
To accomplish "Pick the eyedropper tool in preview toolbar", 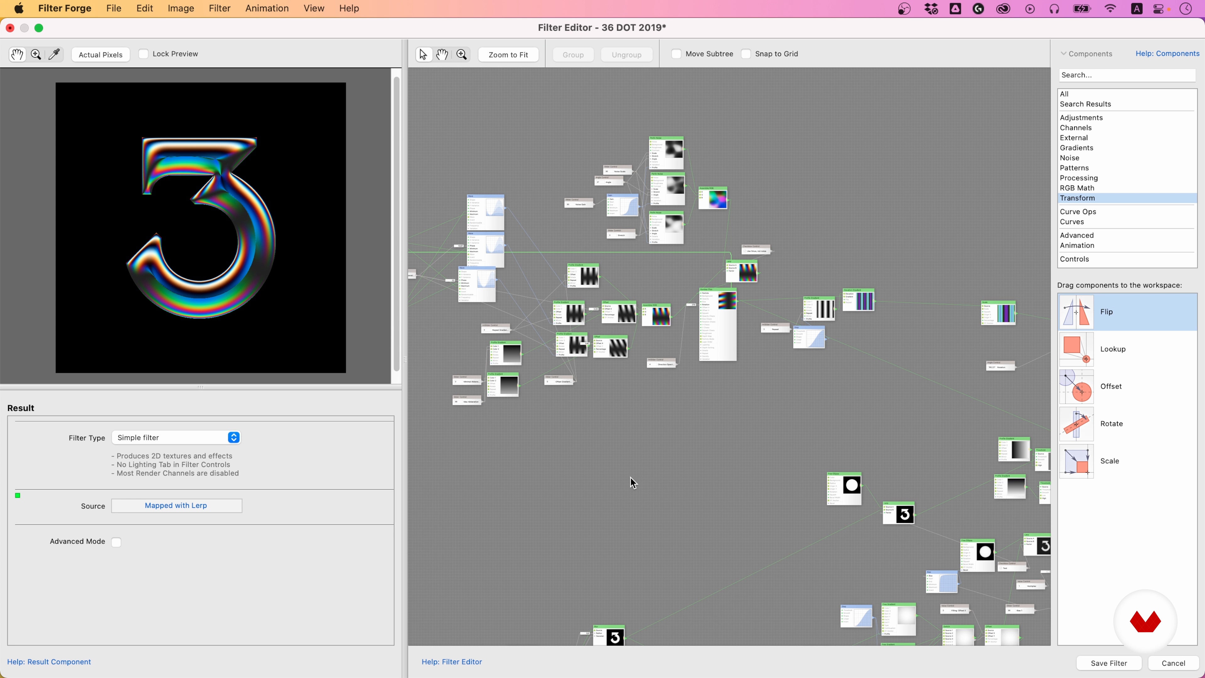I will [54, 54].
